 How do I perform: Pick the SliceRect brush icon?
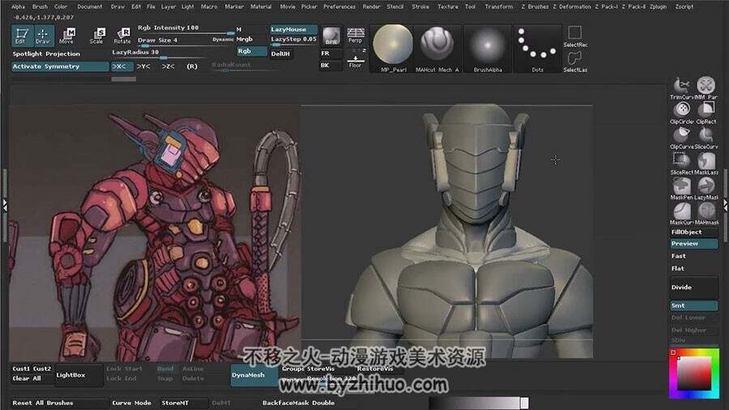click(681, 163)
